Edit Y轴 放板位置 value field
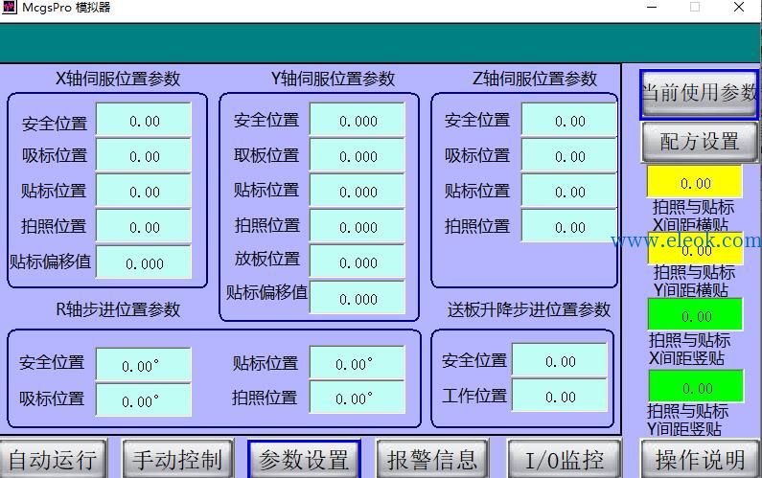Viewport: 762px width, 478px height. (x=358, y=262)
